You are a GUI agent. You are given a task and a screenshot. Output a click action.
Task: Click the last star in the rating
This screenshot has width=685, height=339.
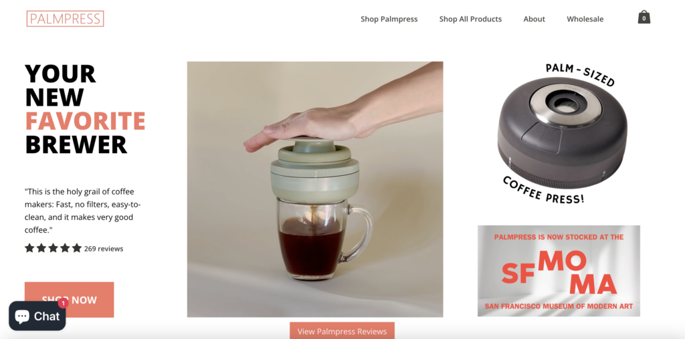click(x=77, y=248)
